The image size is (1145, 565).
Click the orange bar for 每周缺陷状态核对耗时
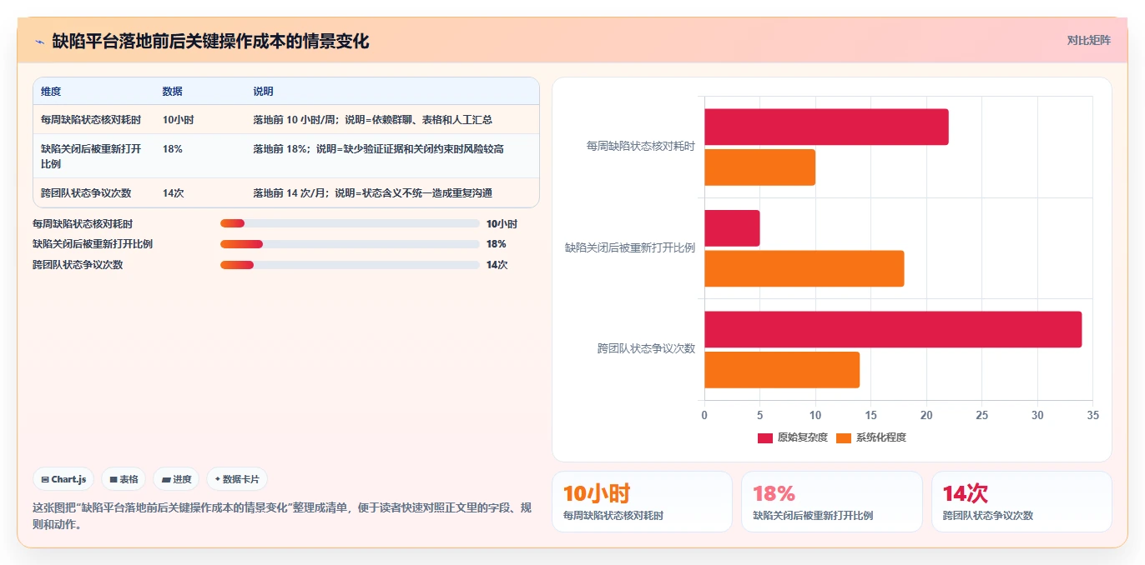[759, 167]
